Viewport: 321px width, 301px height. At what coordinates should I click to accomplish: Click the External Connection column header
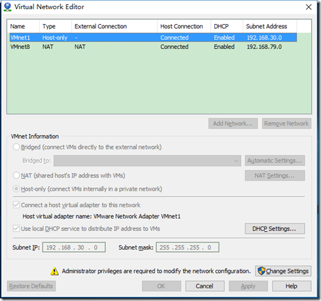point(114,26)
